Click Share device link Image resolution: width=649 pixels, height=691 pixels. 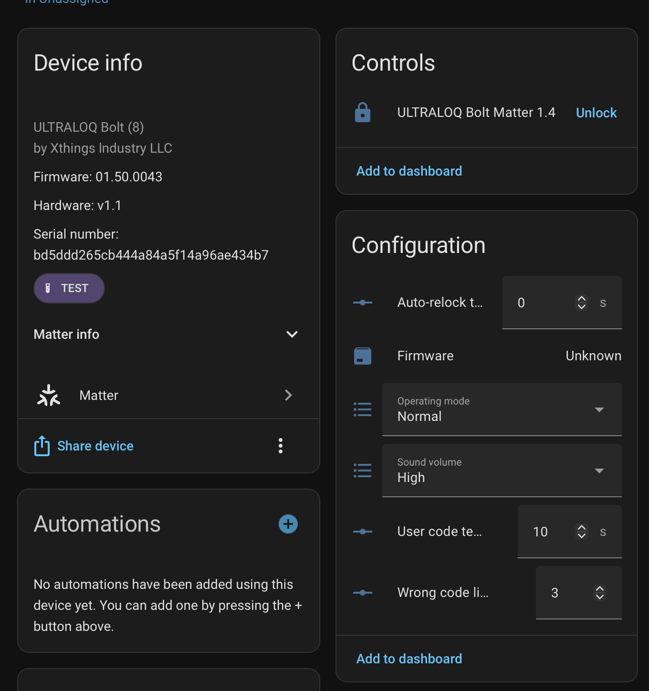[x=95, y=446]
